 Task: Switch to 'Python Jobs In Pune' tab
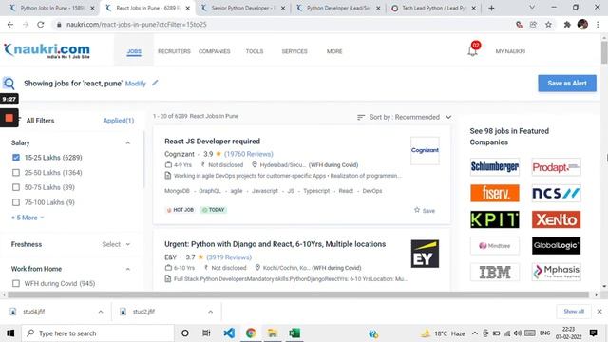(x=51, y=8)
